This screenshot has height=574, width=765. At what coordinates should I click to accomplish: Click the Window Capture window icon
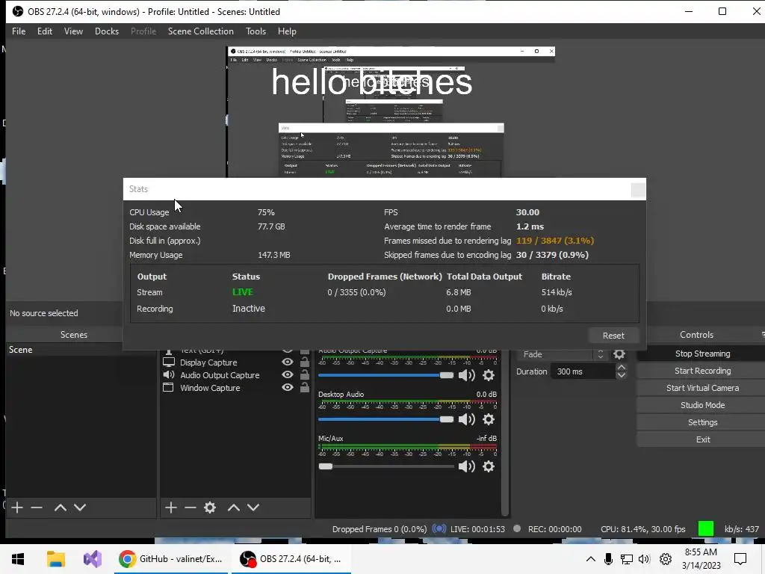coord(168,388)
